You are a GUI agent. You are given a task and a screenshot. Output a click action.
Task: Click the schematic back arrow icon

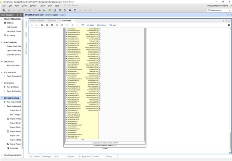tap(31, 25)
